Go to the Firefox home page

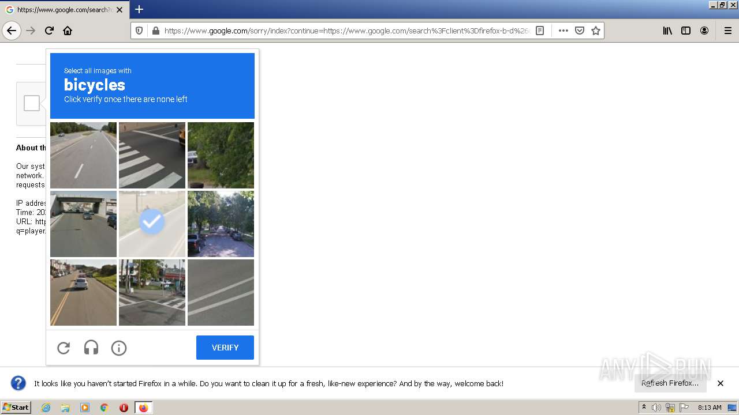point(68,31)
